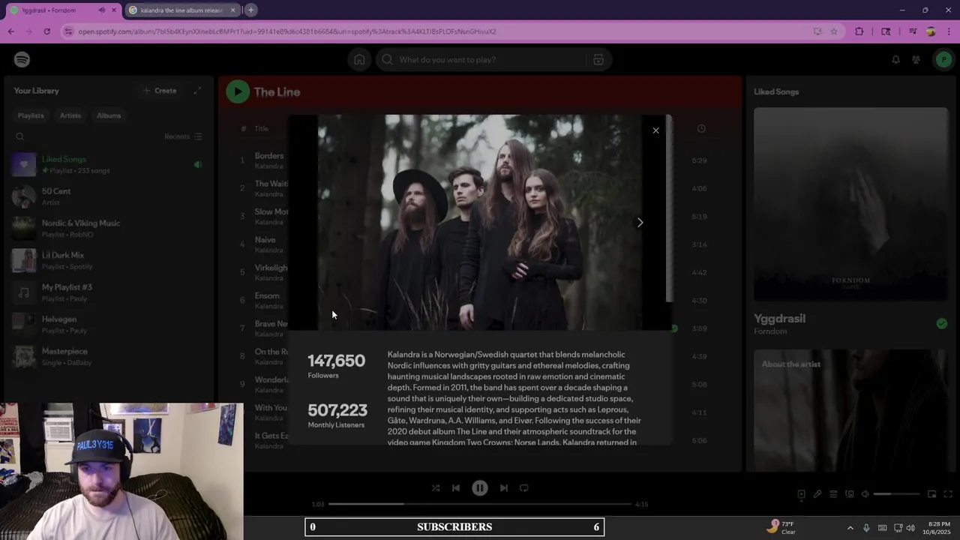Image resolution: width=960 pixels, height=540 pixels.
Task: Toggle saved checkmark for Yggdrasil
Action: pyautogui.click(x=941, y=324)
